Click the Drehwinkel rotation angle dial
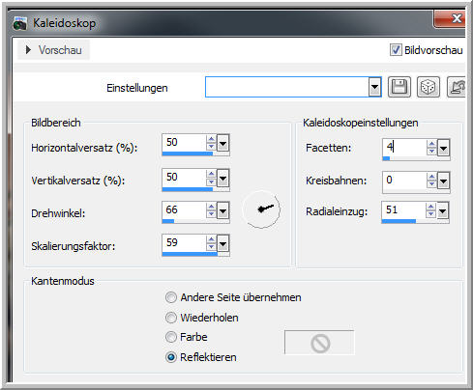This screenshot has width=473, height=390. (x=261, y=209)
